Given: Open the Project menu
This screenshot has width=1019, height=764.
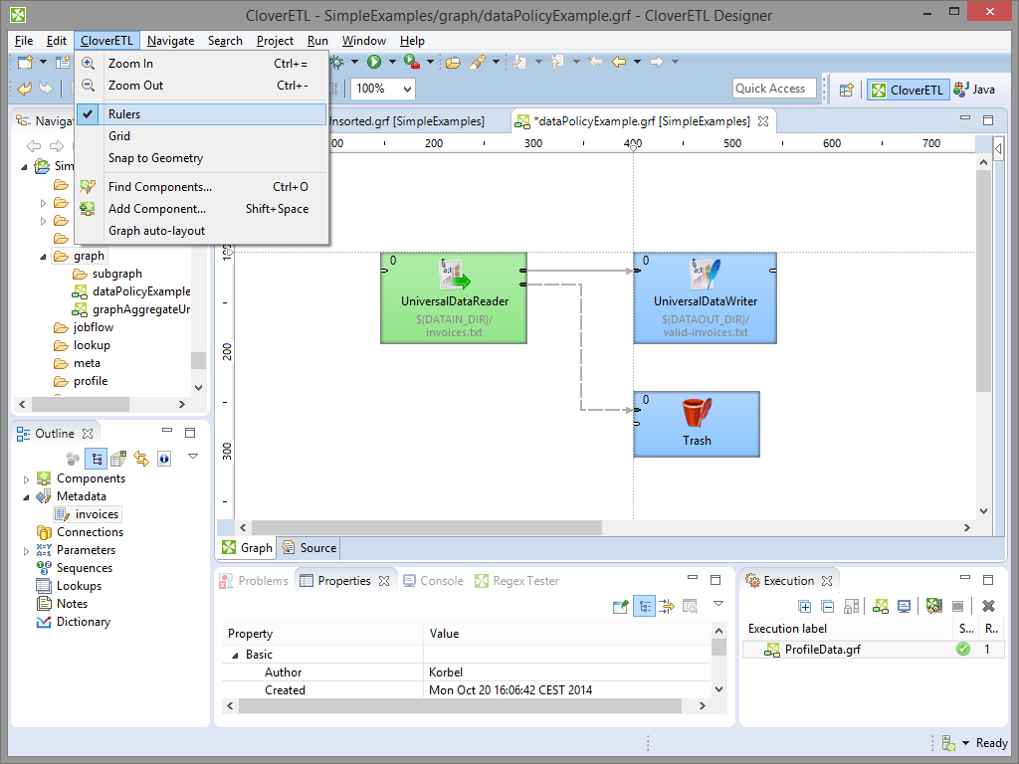Looking at the screenshot, I should (275, 40).
